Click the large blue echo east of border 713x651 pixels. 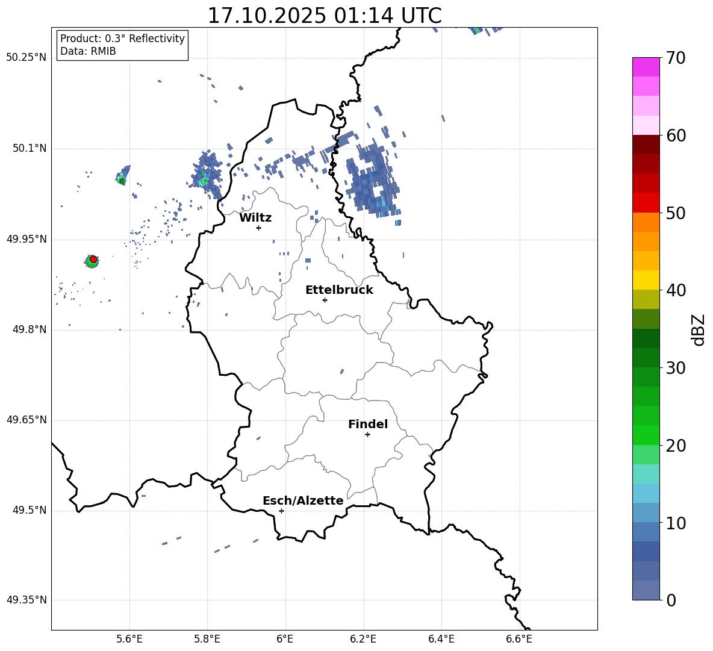pos(374,179)
